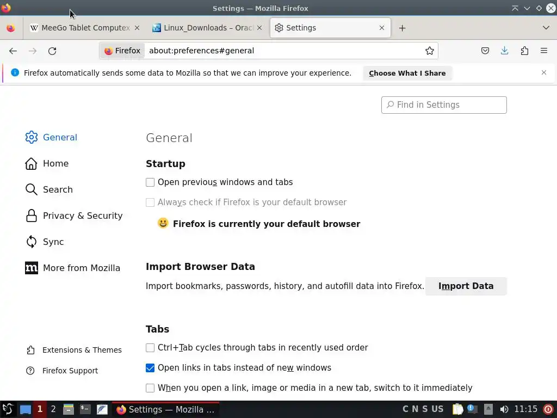Open the Firefox application menu
This screenshot has width=557, height=418.
click(x=544, y=51)
